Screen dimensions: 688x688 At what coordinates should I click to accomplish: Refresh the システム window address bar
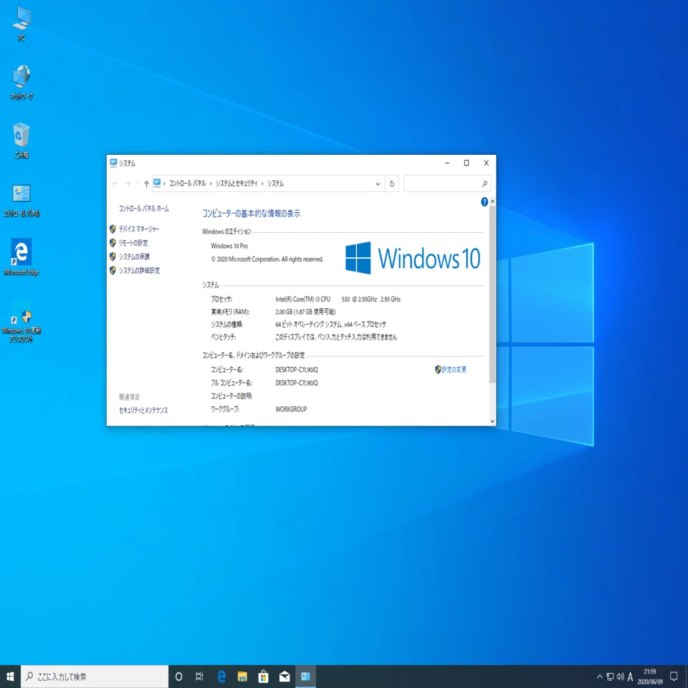[392, 184]
